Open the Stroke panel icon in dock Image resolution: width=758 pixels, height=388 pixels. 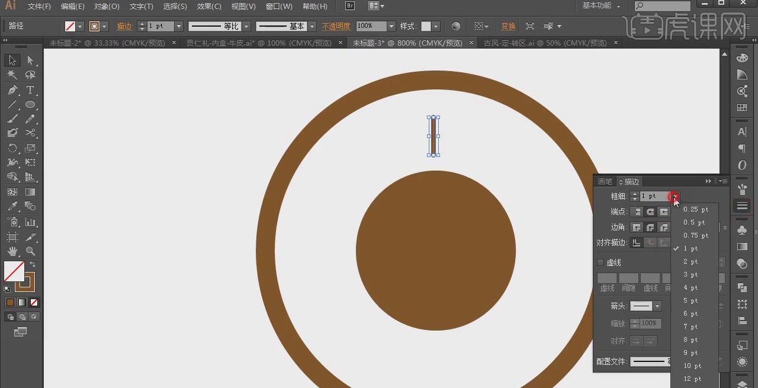[x=742, y=206]
